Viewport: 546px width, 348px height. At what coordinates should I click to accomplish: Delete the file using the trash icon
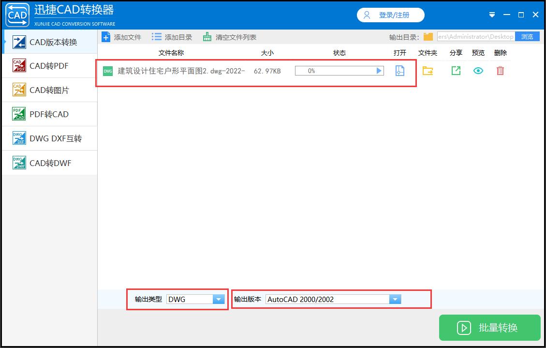click(x=500, y=71)
